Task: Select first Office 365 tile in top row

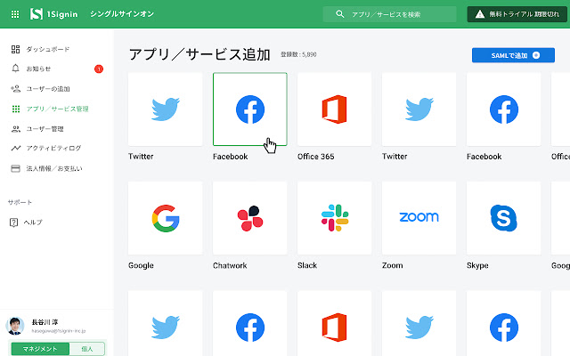Action: [335, 109]
